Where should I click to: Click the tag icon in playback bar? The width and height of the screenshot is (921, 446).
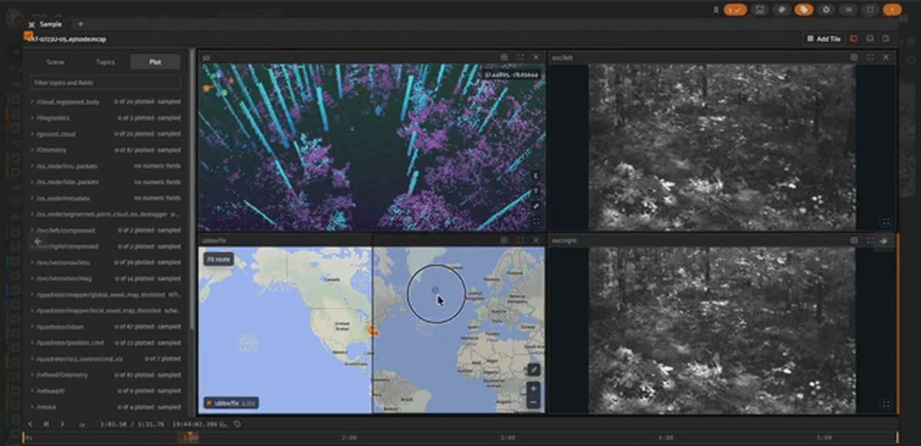coord(238,424)
